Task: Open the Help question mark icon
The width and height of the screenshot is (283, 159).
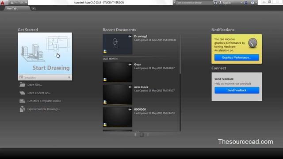Action: pos(252,3)
